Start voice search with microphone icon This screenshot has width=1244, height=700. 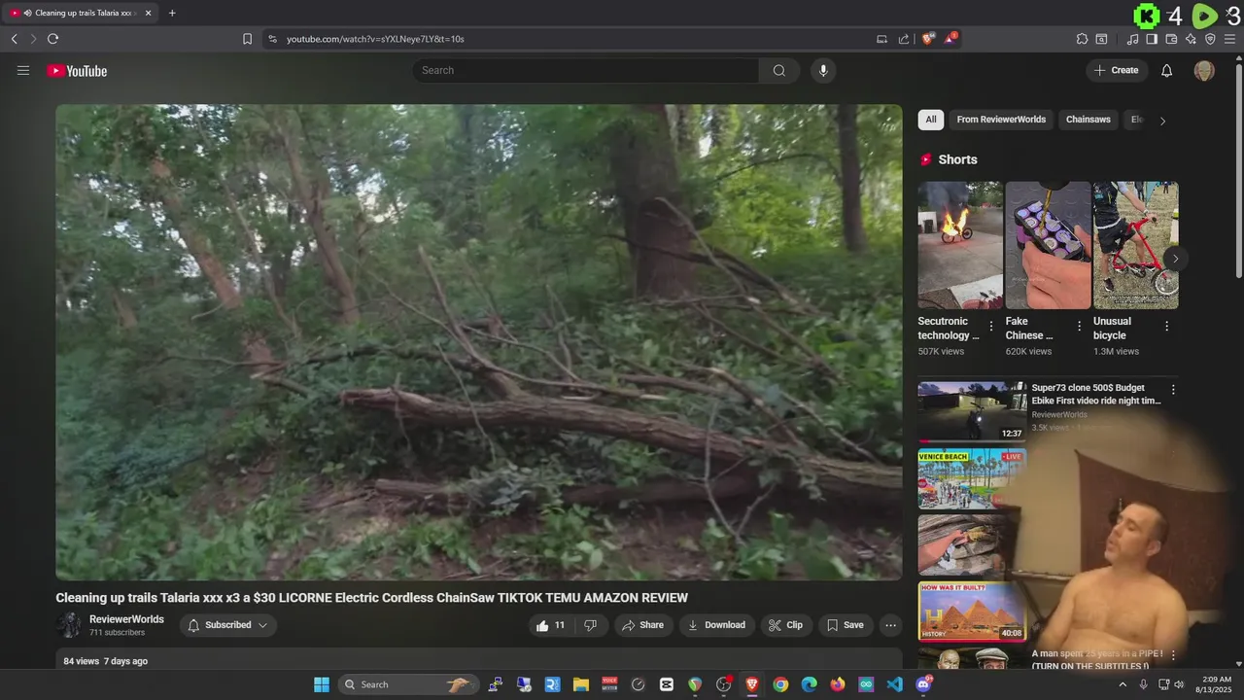pyautogui.click(x=823, y=70)
